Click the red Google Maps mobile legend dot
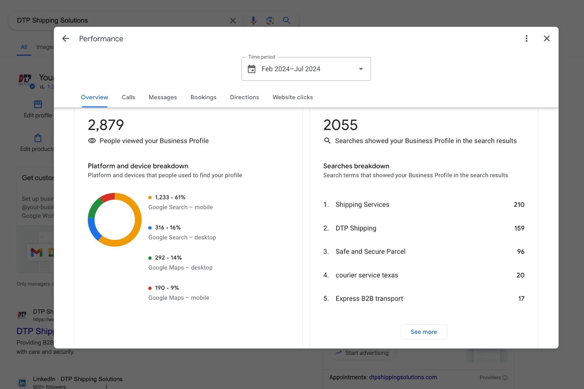 [150, 288]
